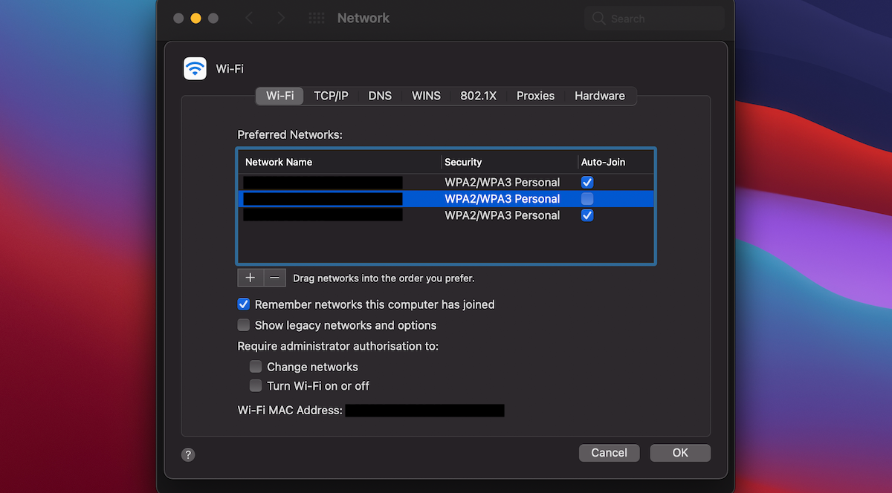
Task: Click the Cancel button
Action: (x=609, y=452)
